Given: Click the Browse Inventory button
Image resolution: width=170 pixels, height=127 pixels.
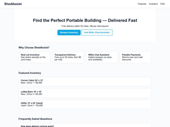Looking at the screenshot, I should pyautogui.click(x=69, y=33).
